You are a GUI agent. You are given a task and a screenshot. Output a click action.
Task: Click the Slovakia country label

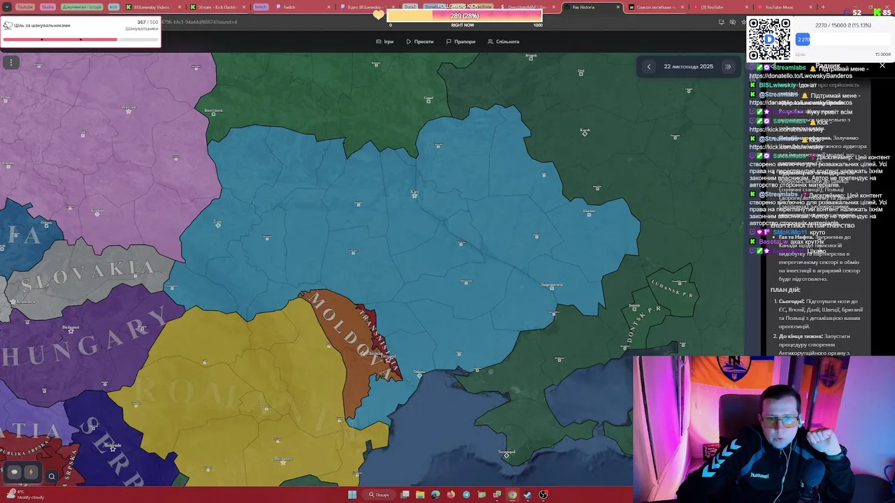point(87,276)
